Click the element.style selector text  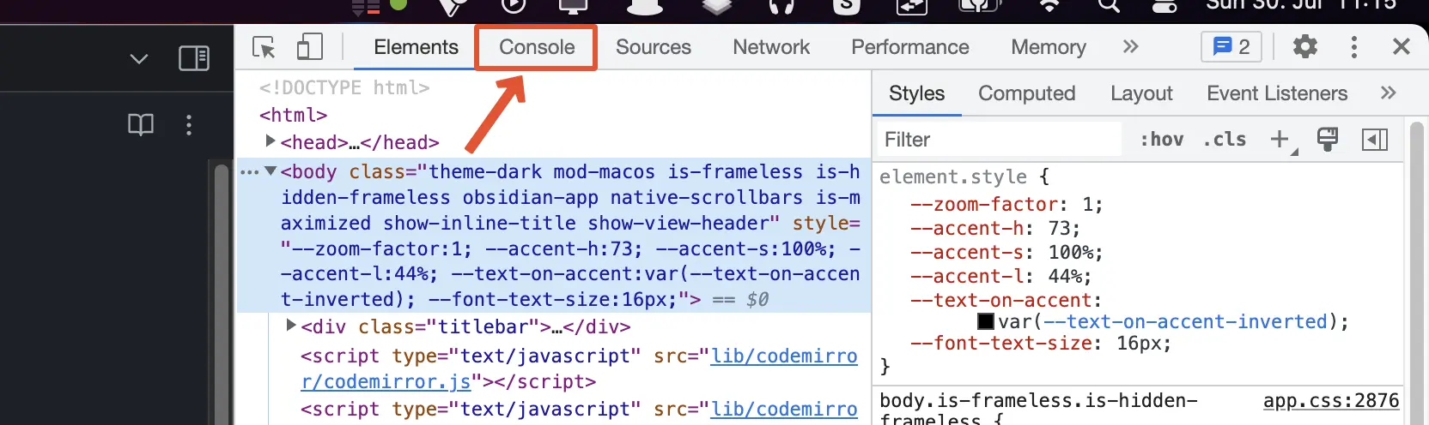952,177
